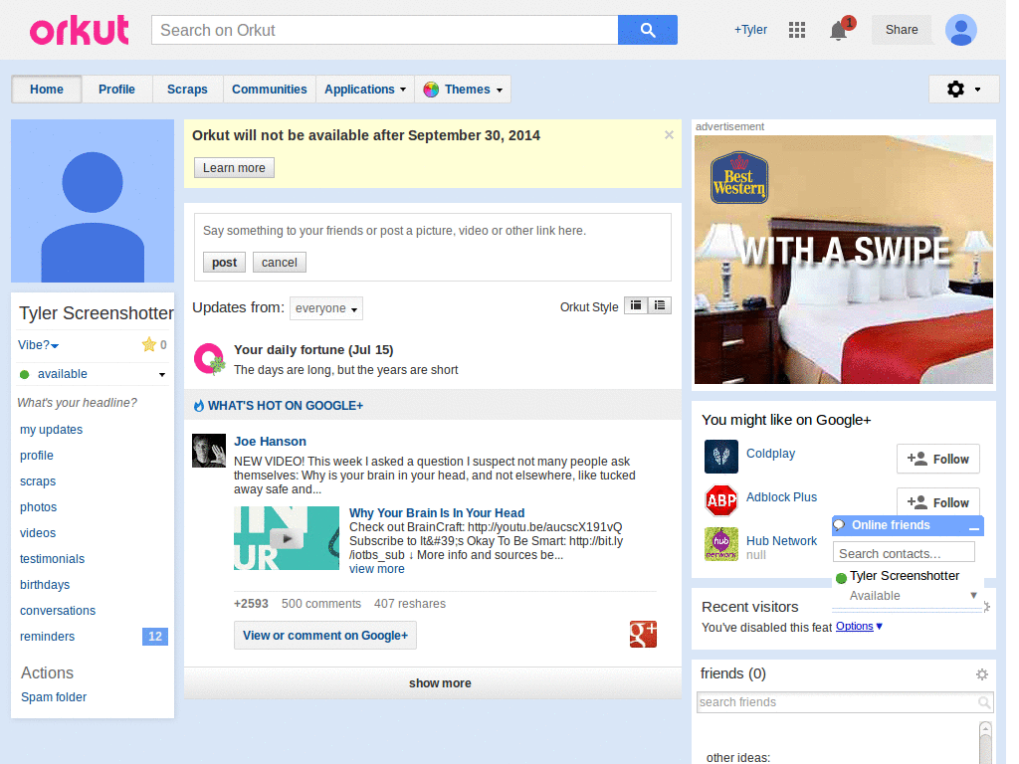The width and height of the screenshot is (1019, 764).
Task: Select the Profile tab
Action: click(x=117, y=90)
